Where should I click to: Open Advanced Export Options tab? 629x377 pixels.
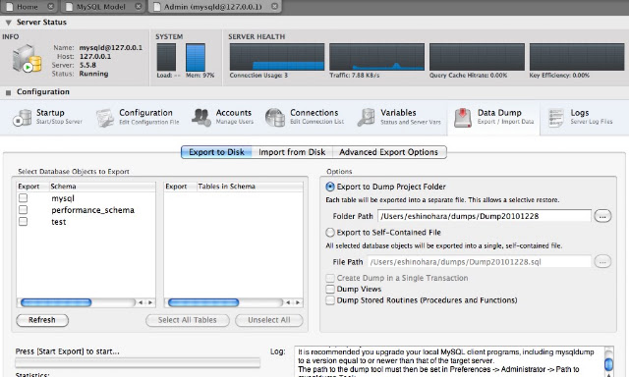389,152
